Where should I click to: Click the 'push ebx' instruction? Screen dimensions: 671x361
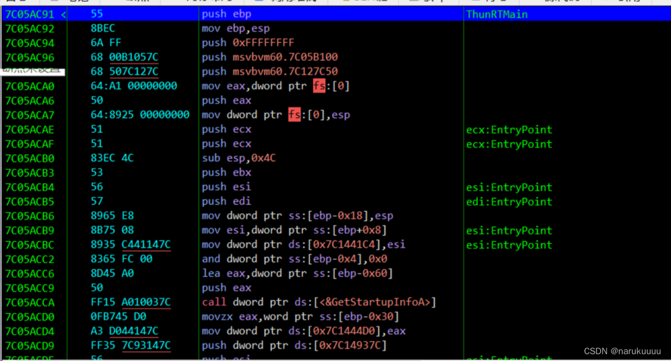(x=227, y=173)
